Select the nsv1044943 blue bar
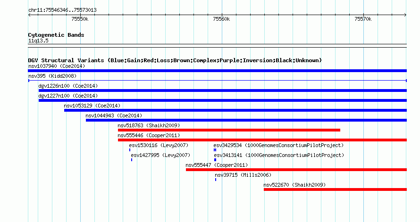This screenshot has height=222, width=420. [246, 120]
